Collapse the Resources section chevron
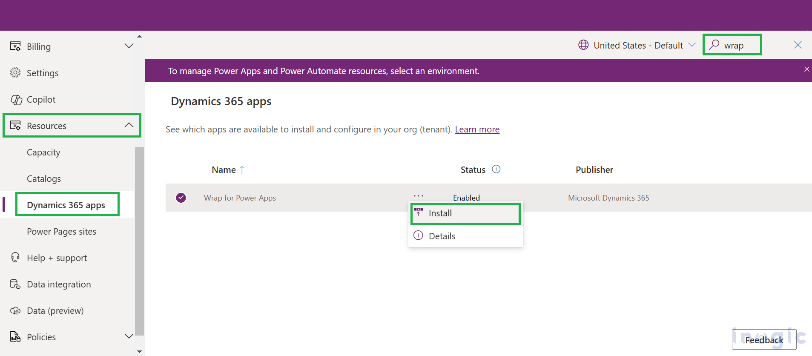Viewport: 812px width, 356px height. (129, 125)
